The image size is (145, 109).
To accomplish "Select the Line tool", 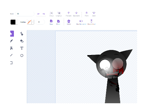I will [11, 55].
